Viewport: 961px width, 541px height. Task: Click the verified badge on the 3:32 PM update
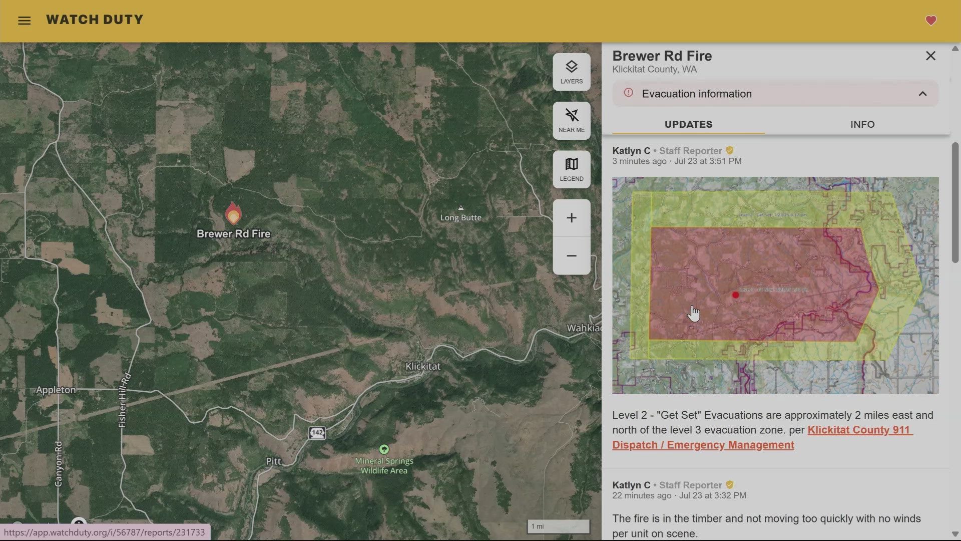tap(730, 485)
